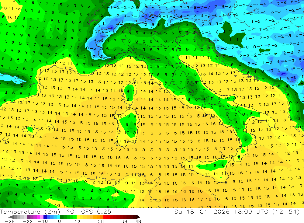Click the -10 label on the color scale
Image resolution: width=304 pixels, height=223 pixels.
(43, 221)
